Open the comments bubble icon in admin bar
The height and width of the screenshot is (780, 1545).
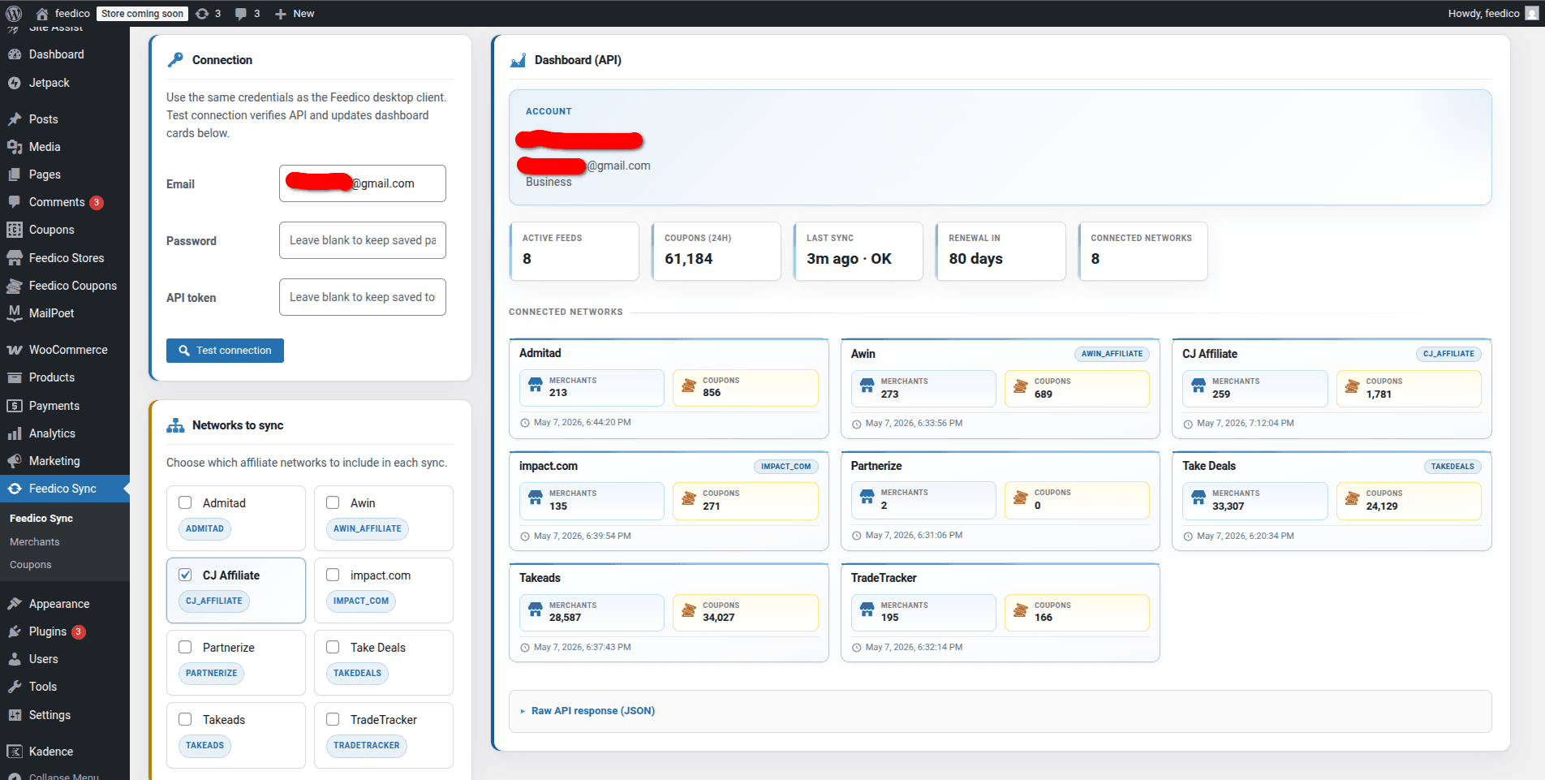coord(241,14)
